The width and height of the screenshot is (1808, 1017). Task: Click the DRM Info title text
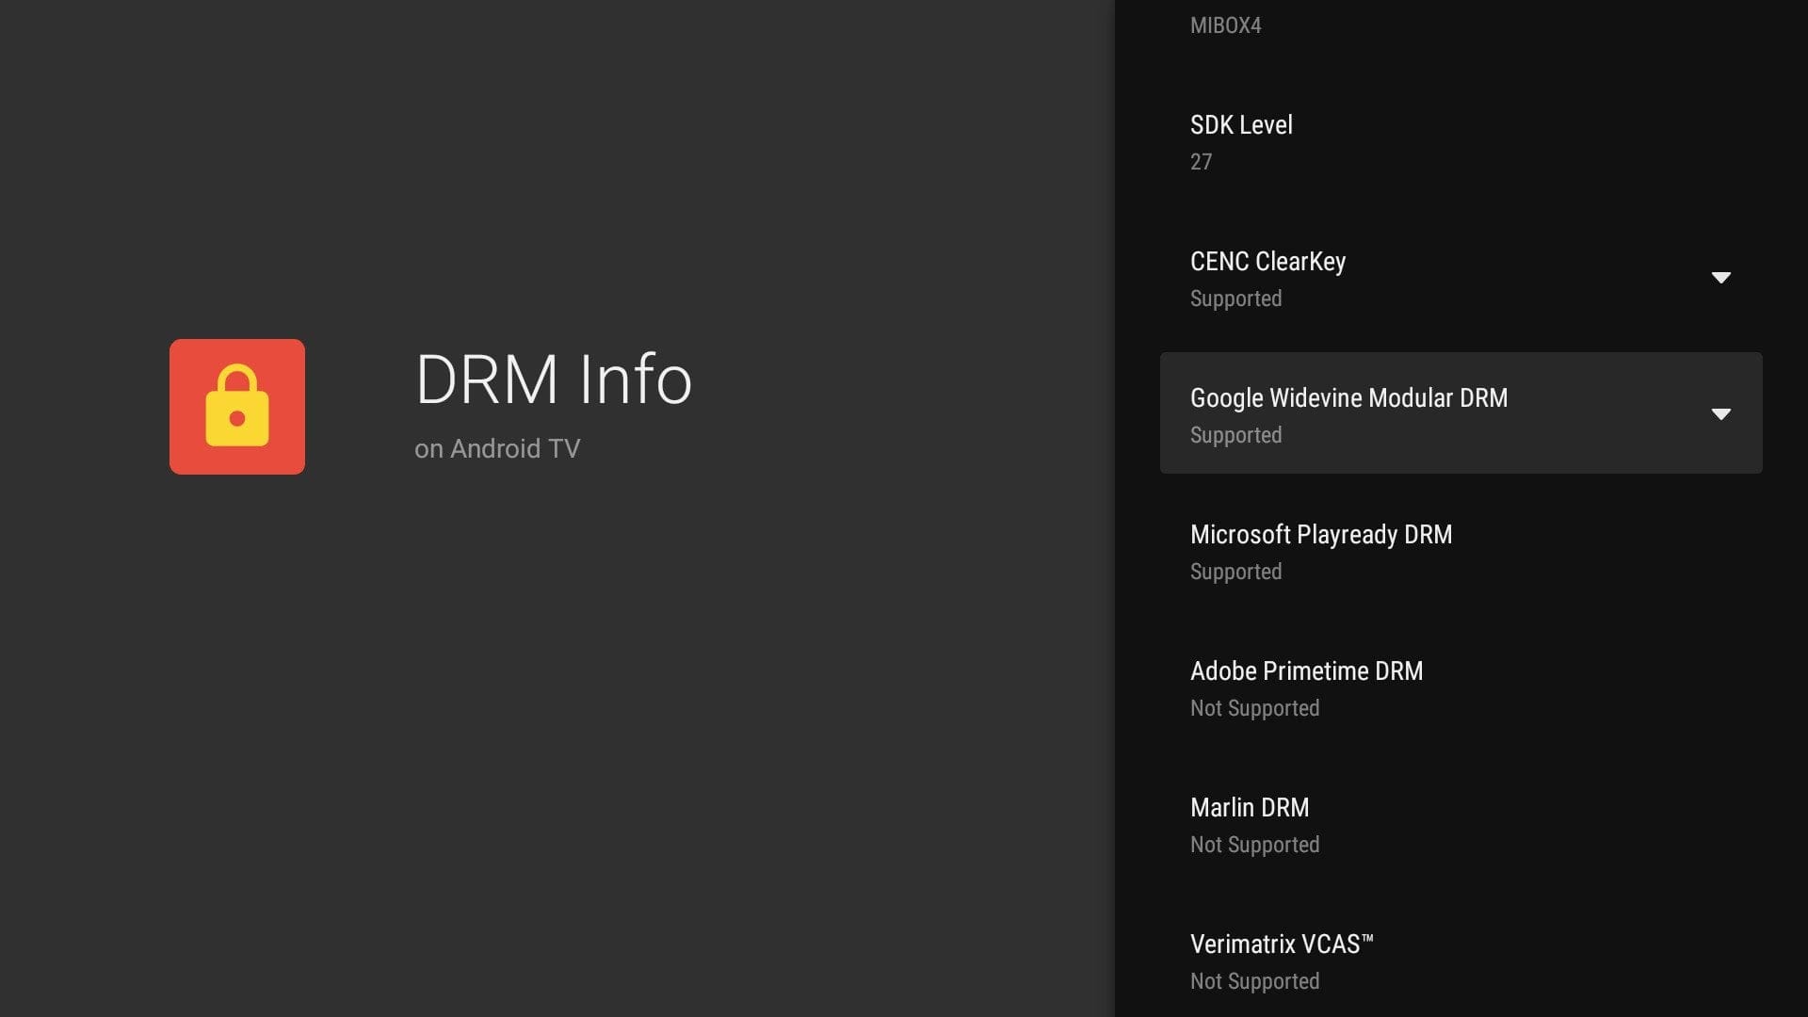point(553,379)
